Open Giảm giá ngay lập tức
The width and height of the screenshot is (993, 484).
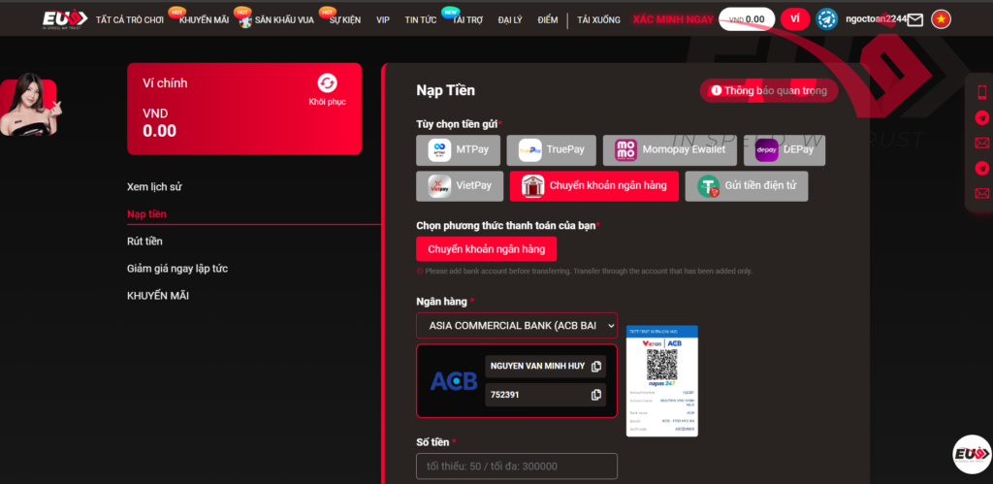(x=177, y=269)
